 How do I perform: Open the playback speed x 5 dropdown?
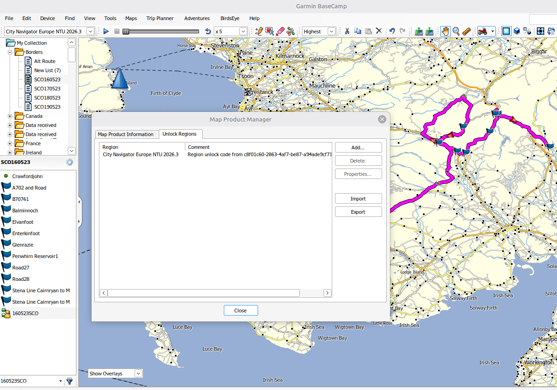[x=243, y=31]
